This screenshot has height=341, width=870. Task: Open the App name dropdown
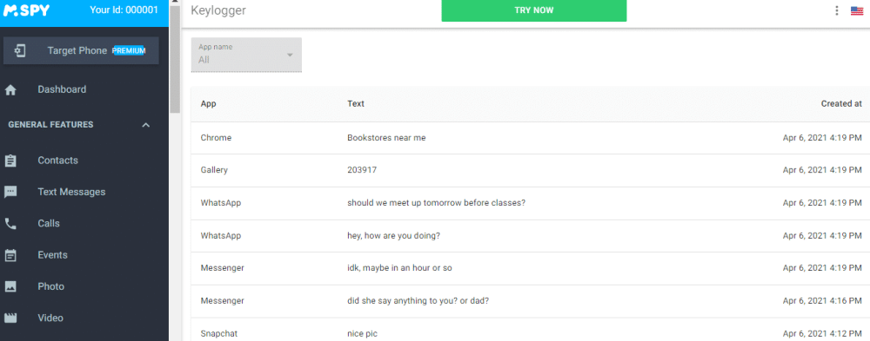tap(246, 55)
